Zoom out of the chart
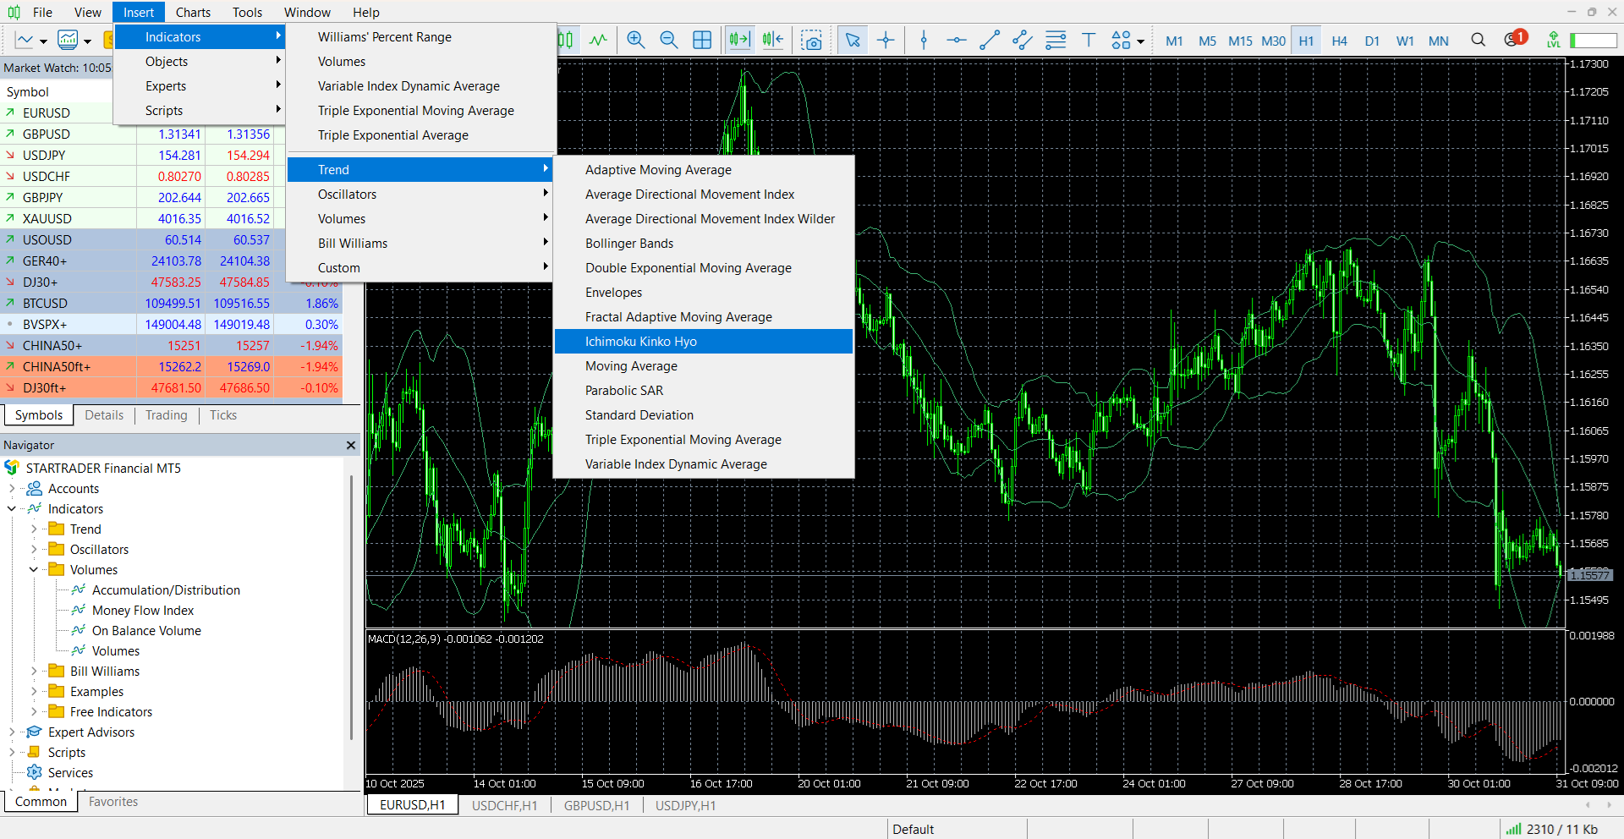 coord(668,40)
